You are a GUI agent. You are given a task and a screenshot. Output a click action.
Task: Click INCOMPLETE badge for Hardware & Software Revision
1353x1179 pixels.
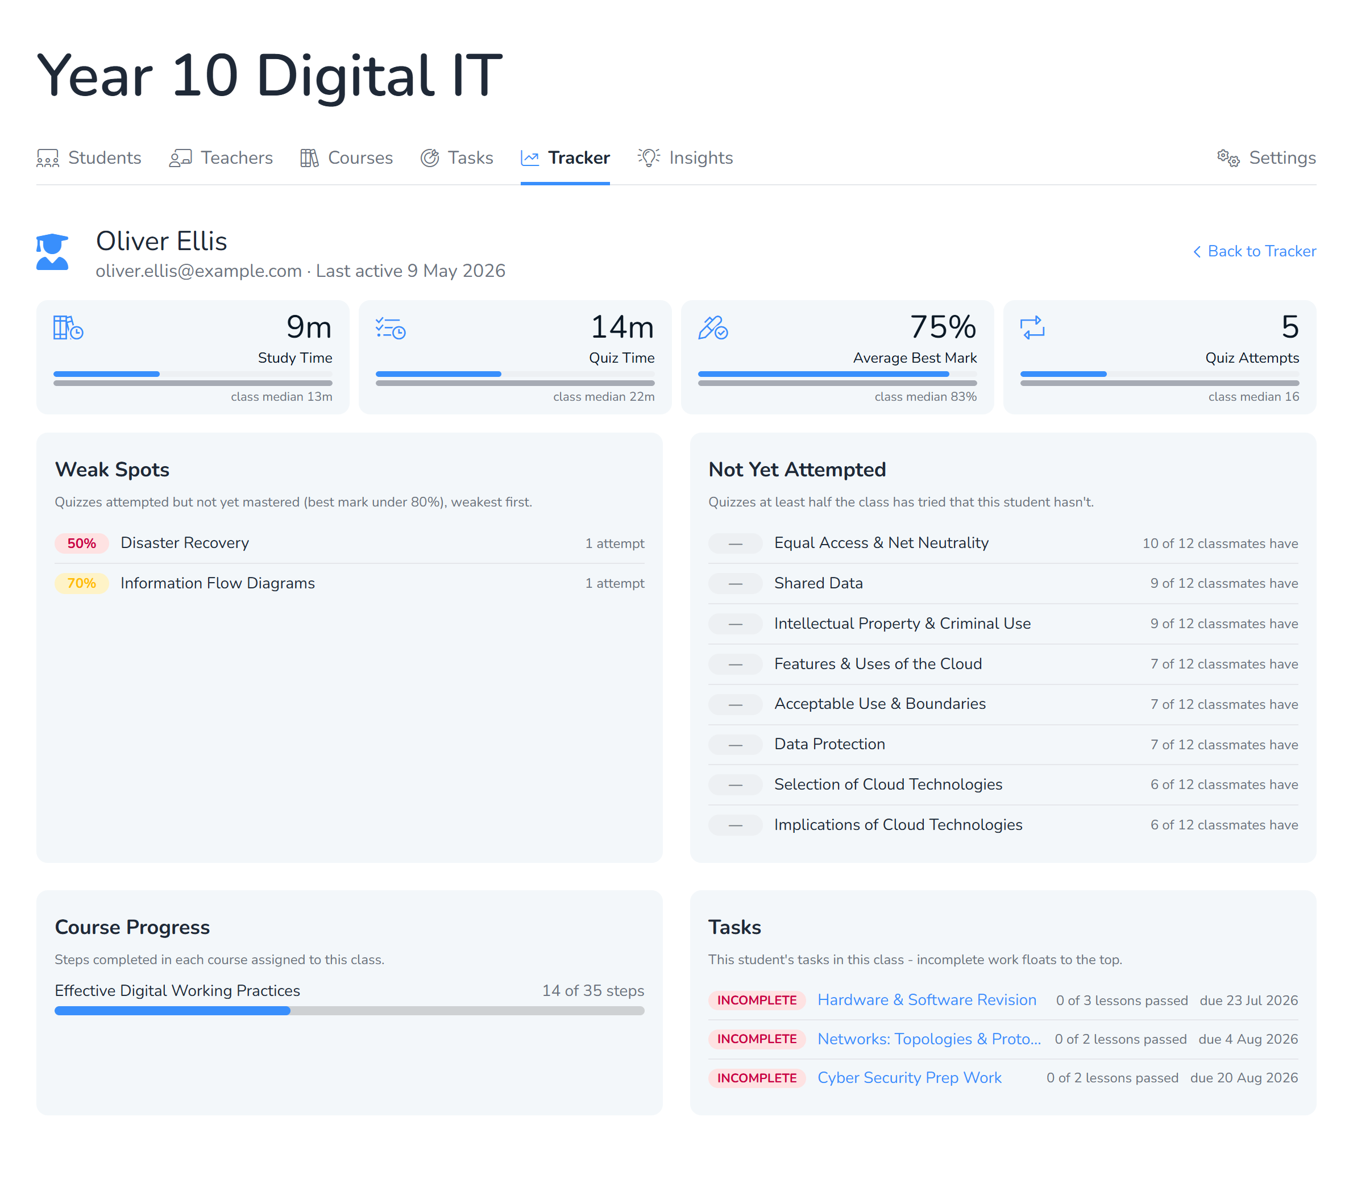757,1000
